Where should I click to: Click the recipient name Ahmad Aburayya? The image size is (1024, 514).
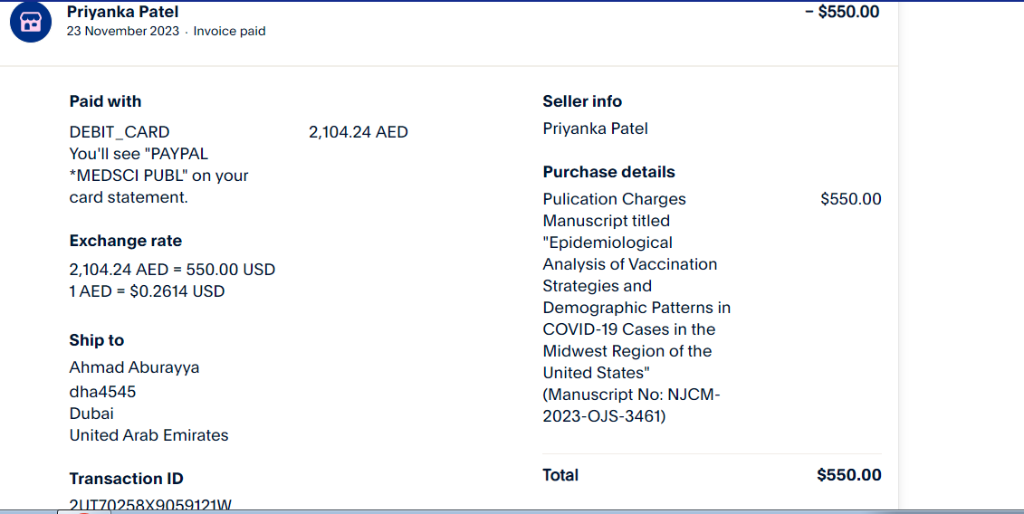tap(134, 367)
